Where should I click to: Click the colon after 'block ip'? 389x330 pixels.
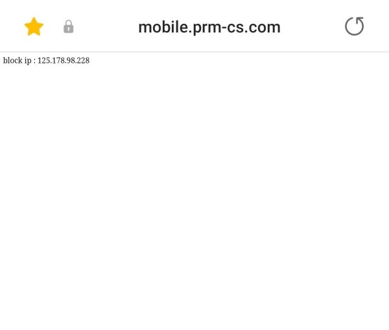pos(34,62)
